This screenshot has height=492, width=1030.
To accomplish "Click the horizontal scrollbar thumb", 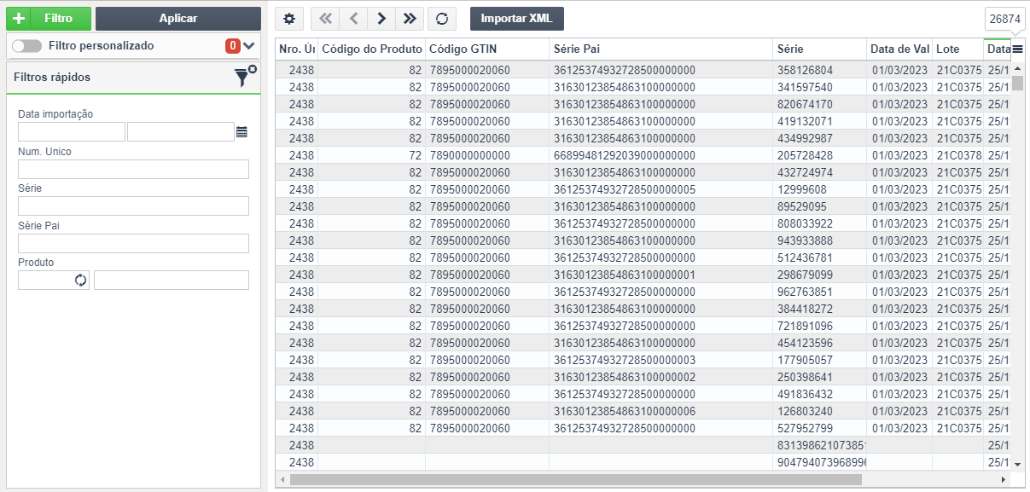I will [575, 480].
